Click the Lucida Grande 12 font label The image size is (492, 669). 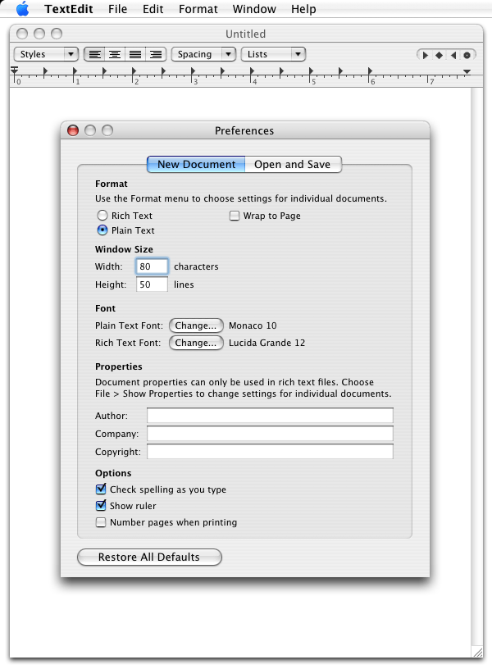[x=266, y=343]
